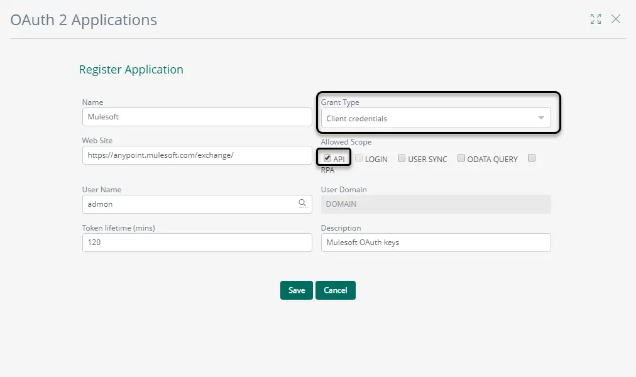Select the disabled User Domain field
Viewport: 636px width, 377px height.
pyautogui.click(x=436, y=204)
